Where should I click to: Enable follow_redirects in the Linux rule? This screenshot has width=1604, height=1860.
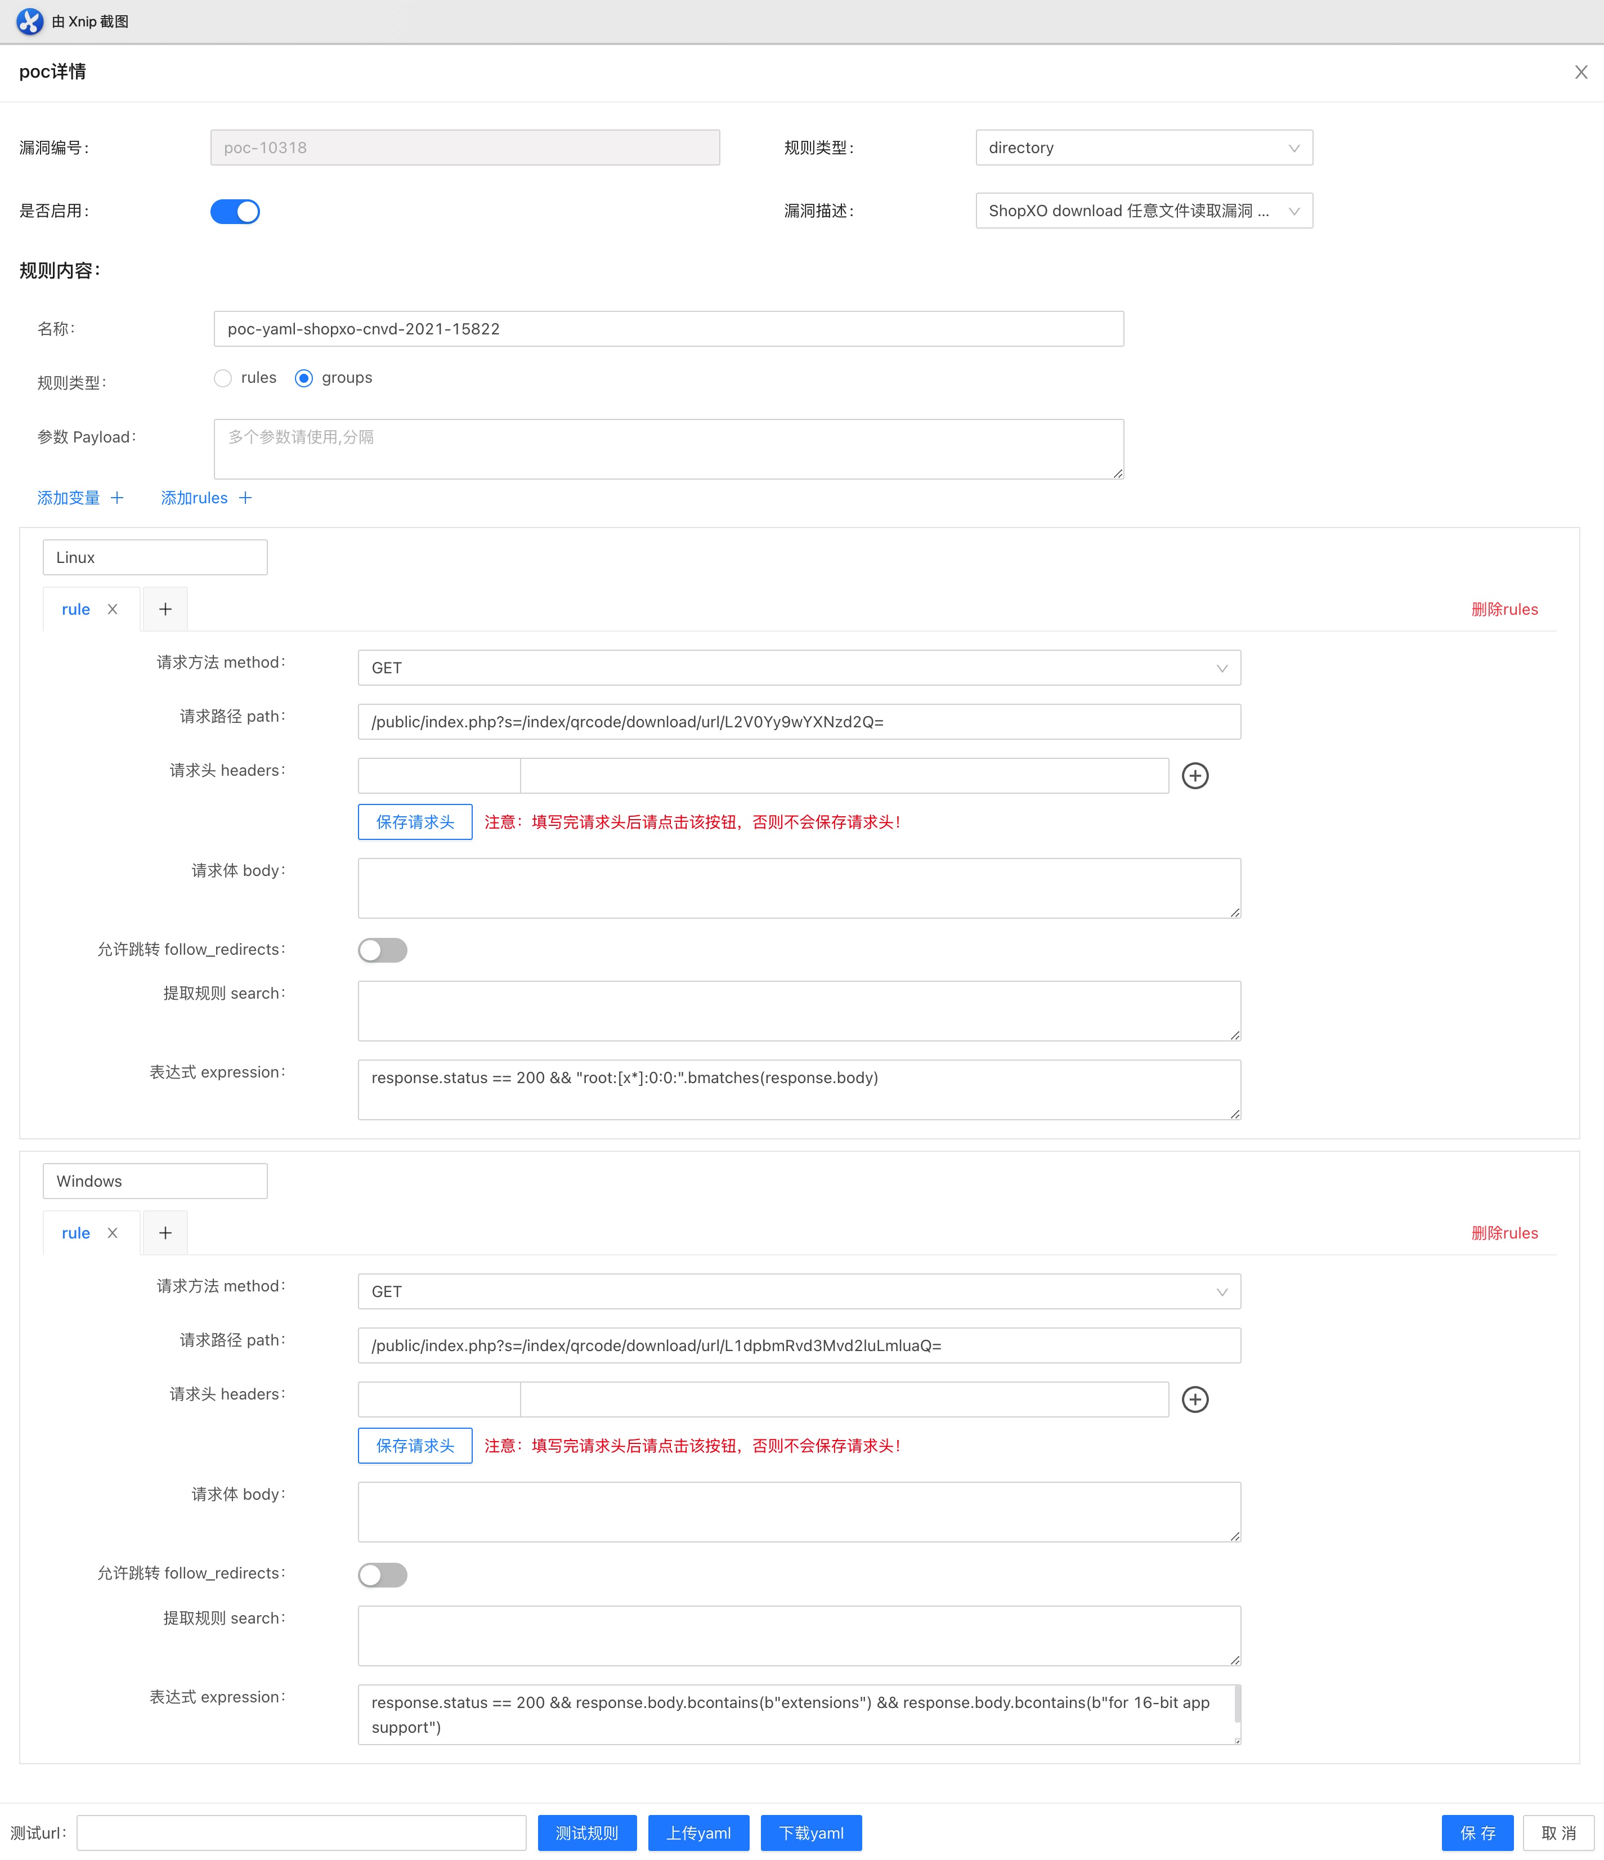[x=382, y=951]
